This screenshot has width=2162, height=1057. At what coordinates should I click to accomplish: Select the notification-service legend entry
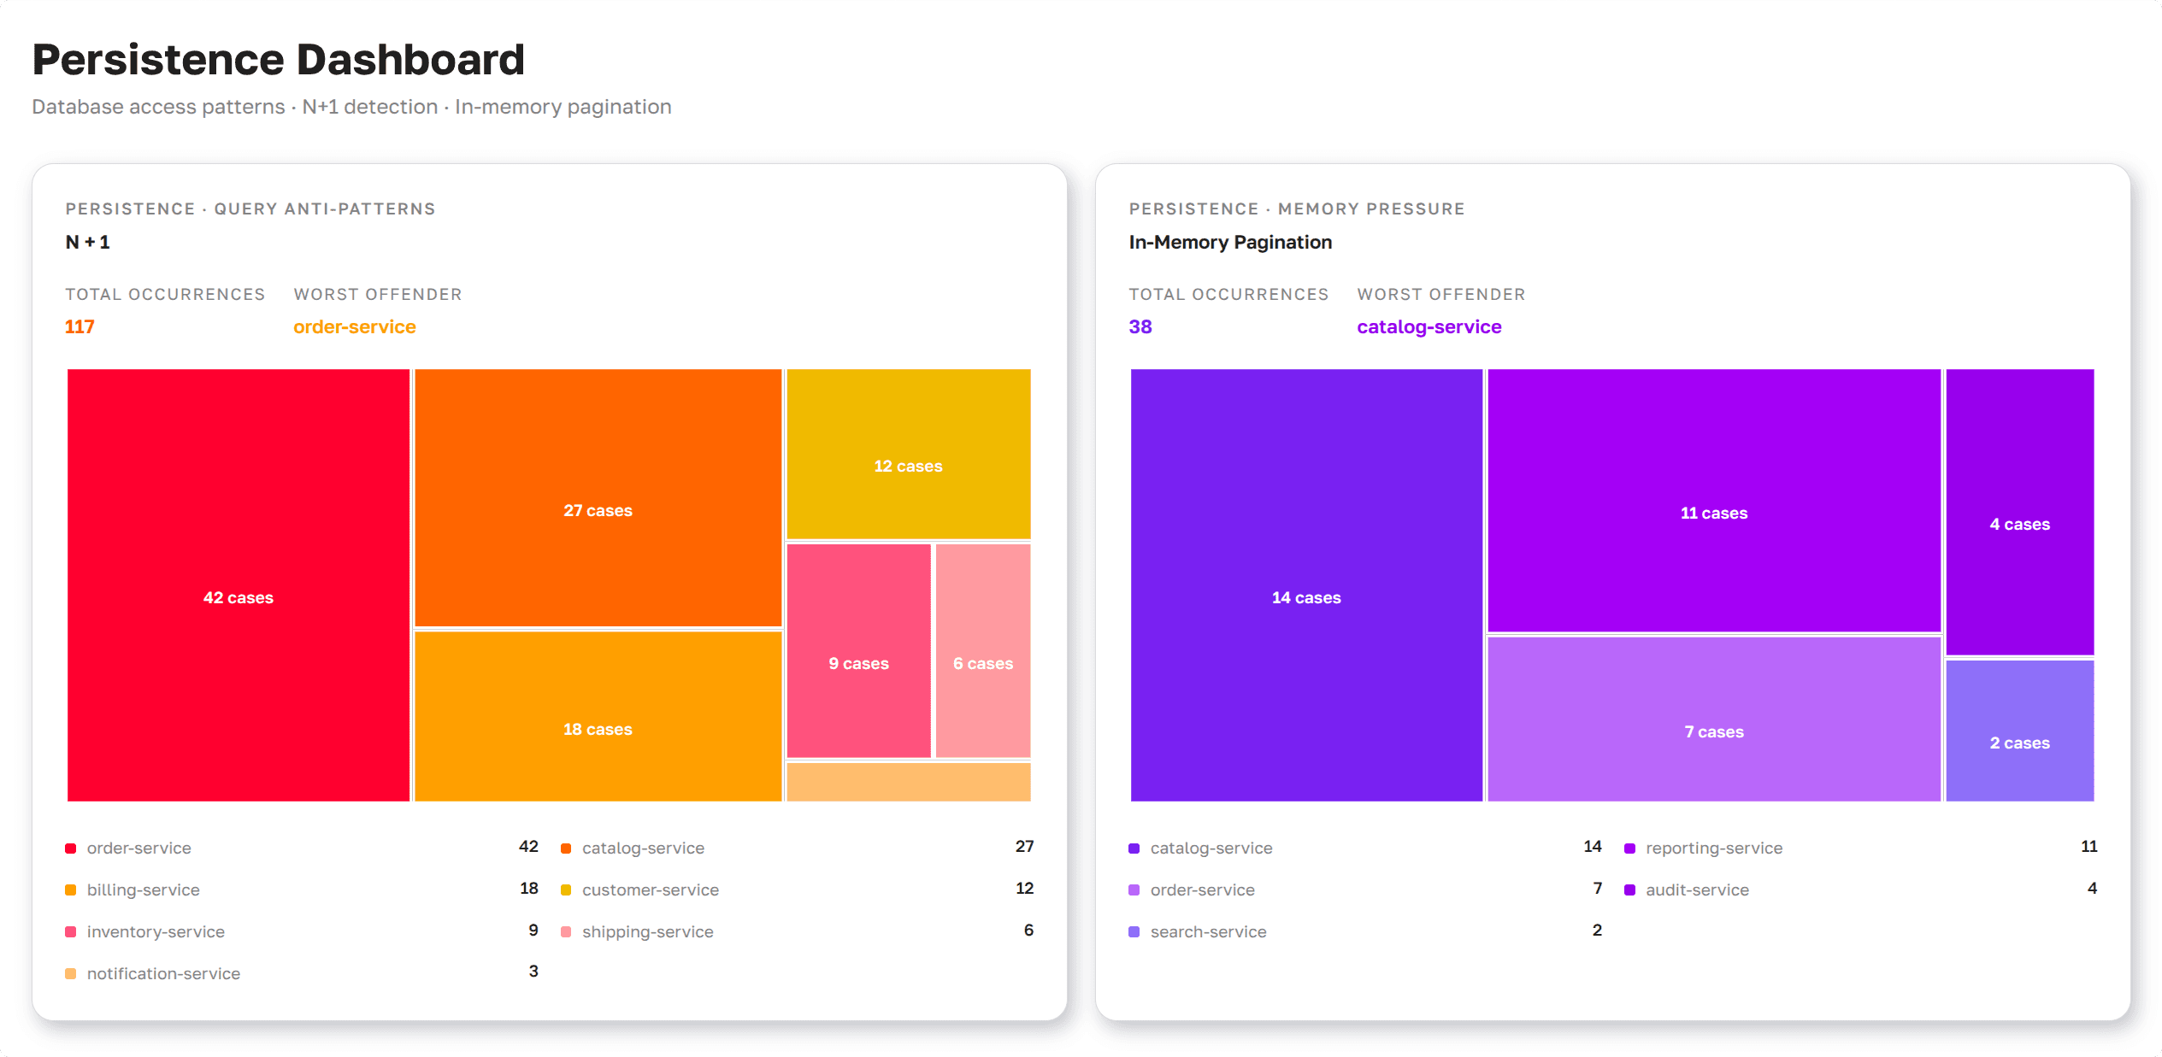302,973
